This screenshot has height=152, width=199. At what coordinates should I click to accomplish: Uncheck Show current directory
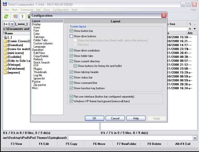[71, 61]
